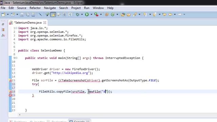Toggle the Mark Occurrences highlighter button
Screen dimensions: 217x122
(x=53, y=14)
